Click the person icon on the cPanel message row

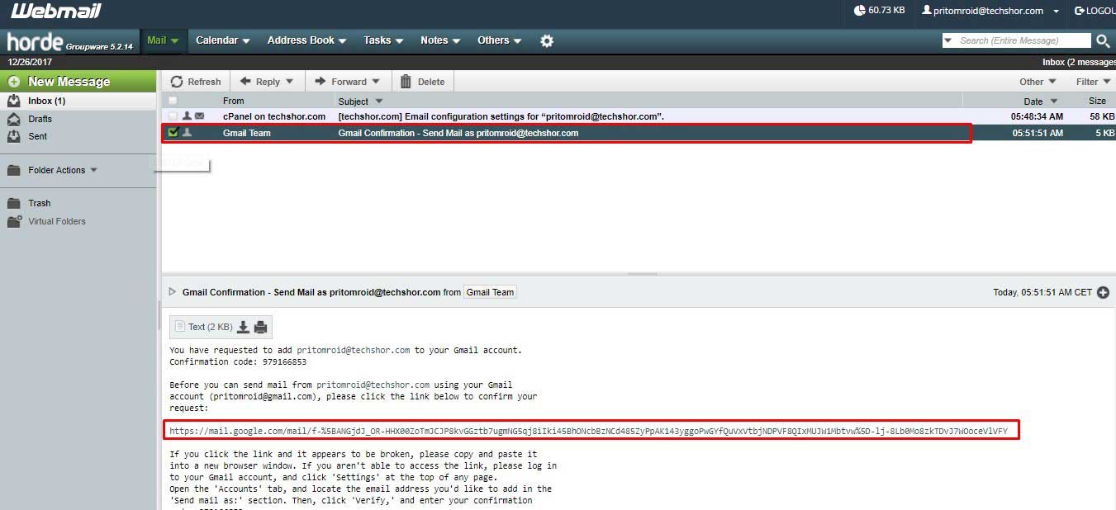(188, 116)
